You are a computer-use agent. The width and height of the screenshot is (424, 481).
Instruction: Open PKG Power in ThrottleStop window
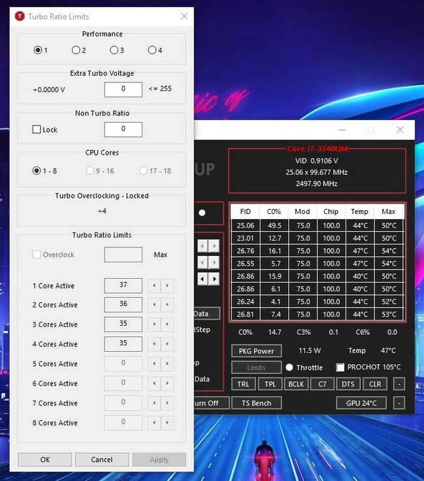point(256,351)
